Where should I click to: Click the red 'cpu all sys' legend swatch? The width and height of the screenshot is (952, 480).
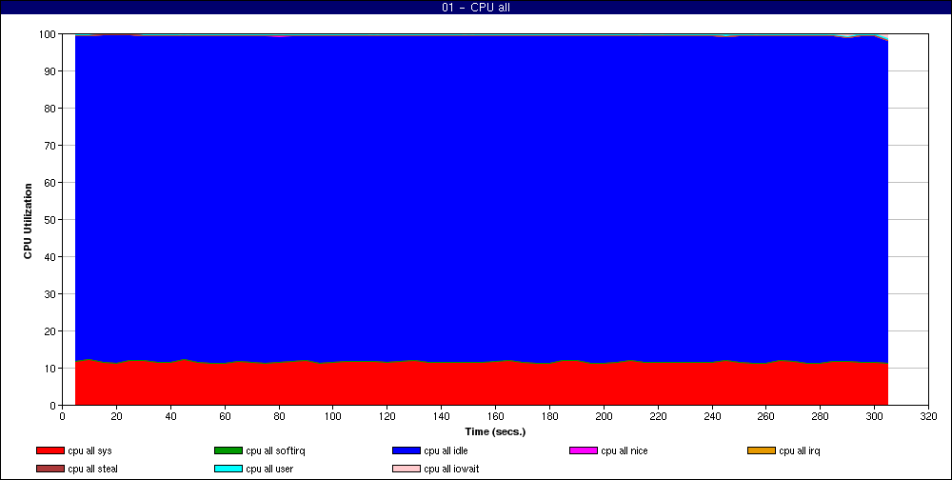pyautogui.click(x=50, y=450)
